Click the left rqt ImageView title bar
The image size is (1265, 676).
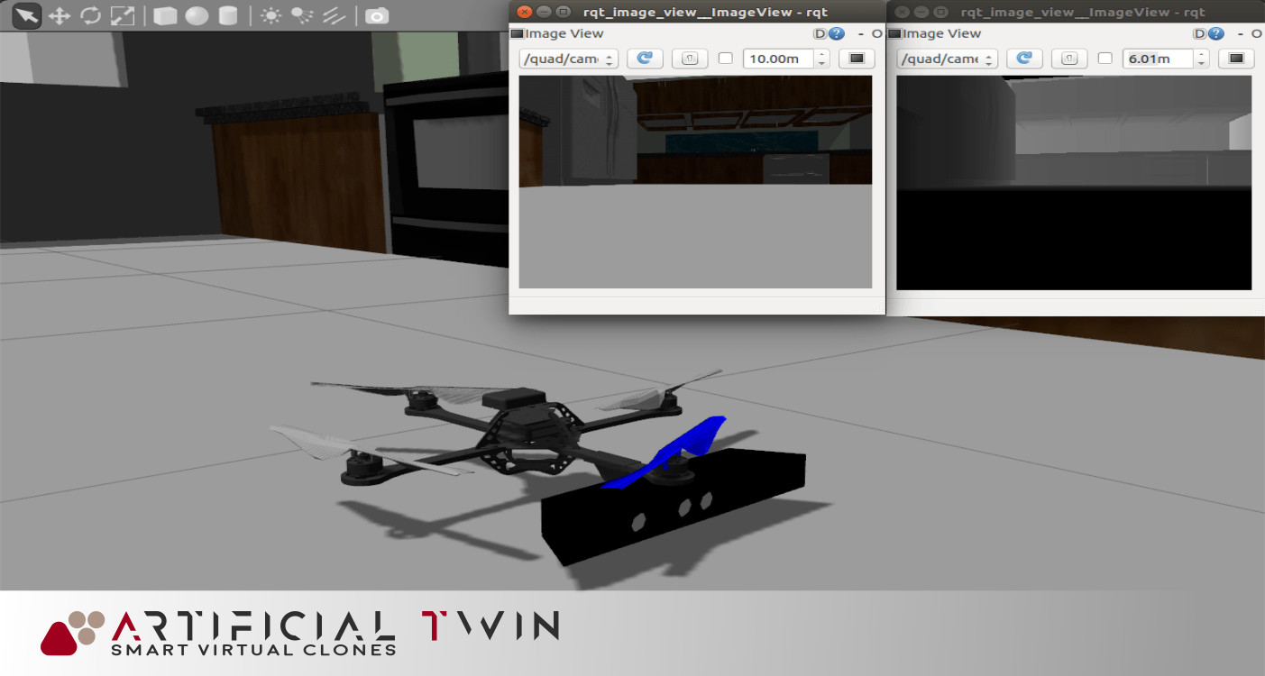pyautogui.click(x=697, y=12)
